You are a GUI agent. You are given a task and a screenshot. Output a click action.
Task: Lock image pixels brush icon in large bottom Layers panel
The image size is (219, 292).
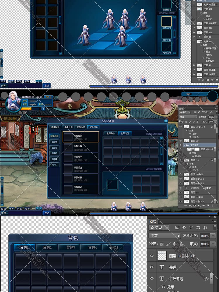[168, 244]
